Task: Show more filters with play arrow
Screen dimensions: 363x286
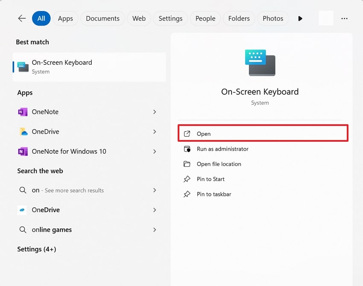Action: coord(300,18)
